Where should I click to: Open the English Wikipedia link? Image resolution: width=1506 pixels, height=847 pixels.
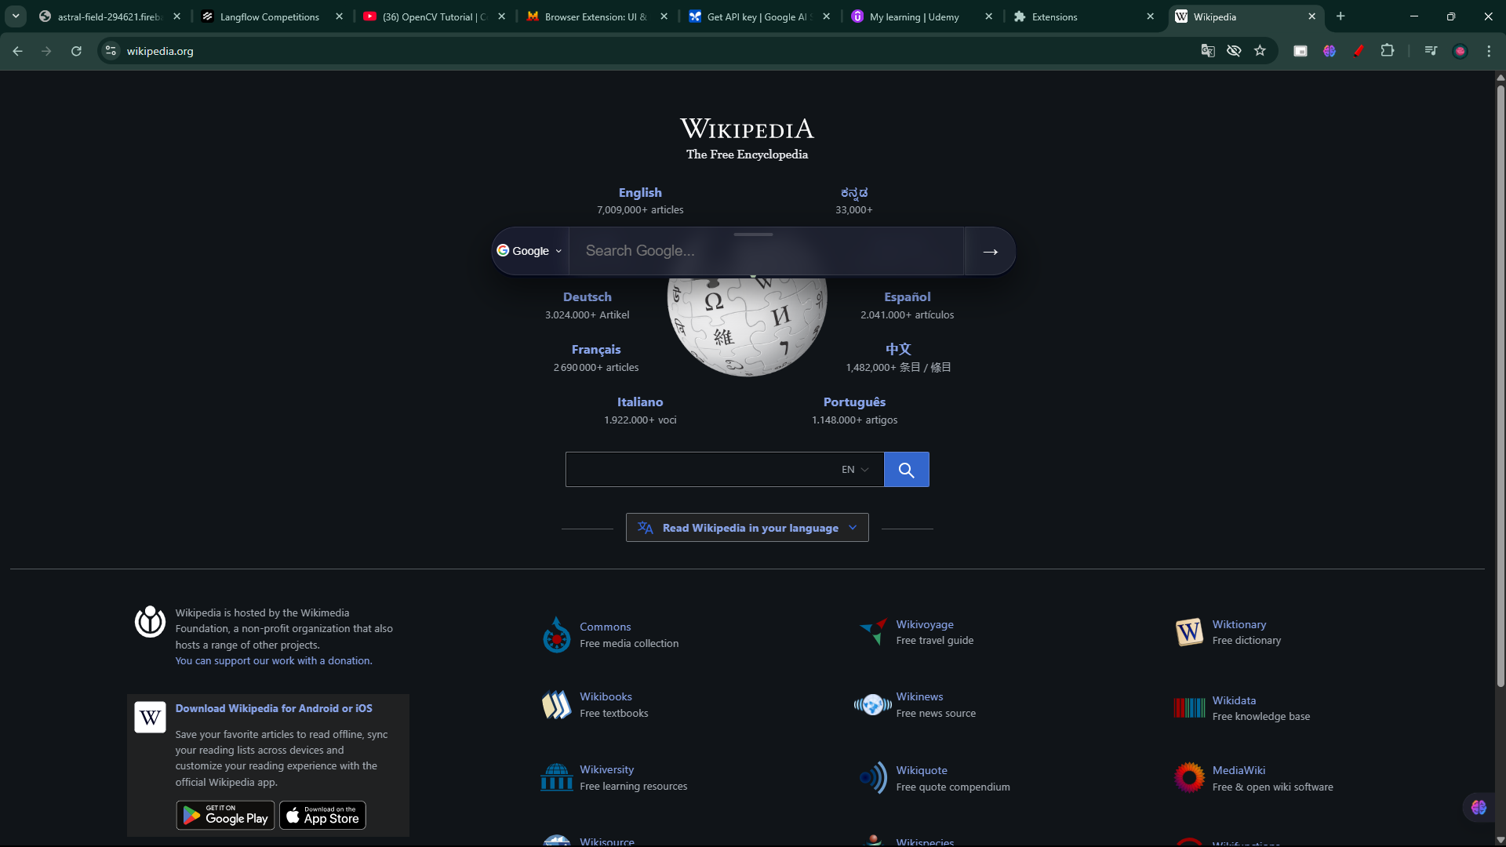(x=640, y=193)
